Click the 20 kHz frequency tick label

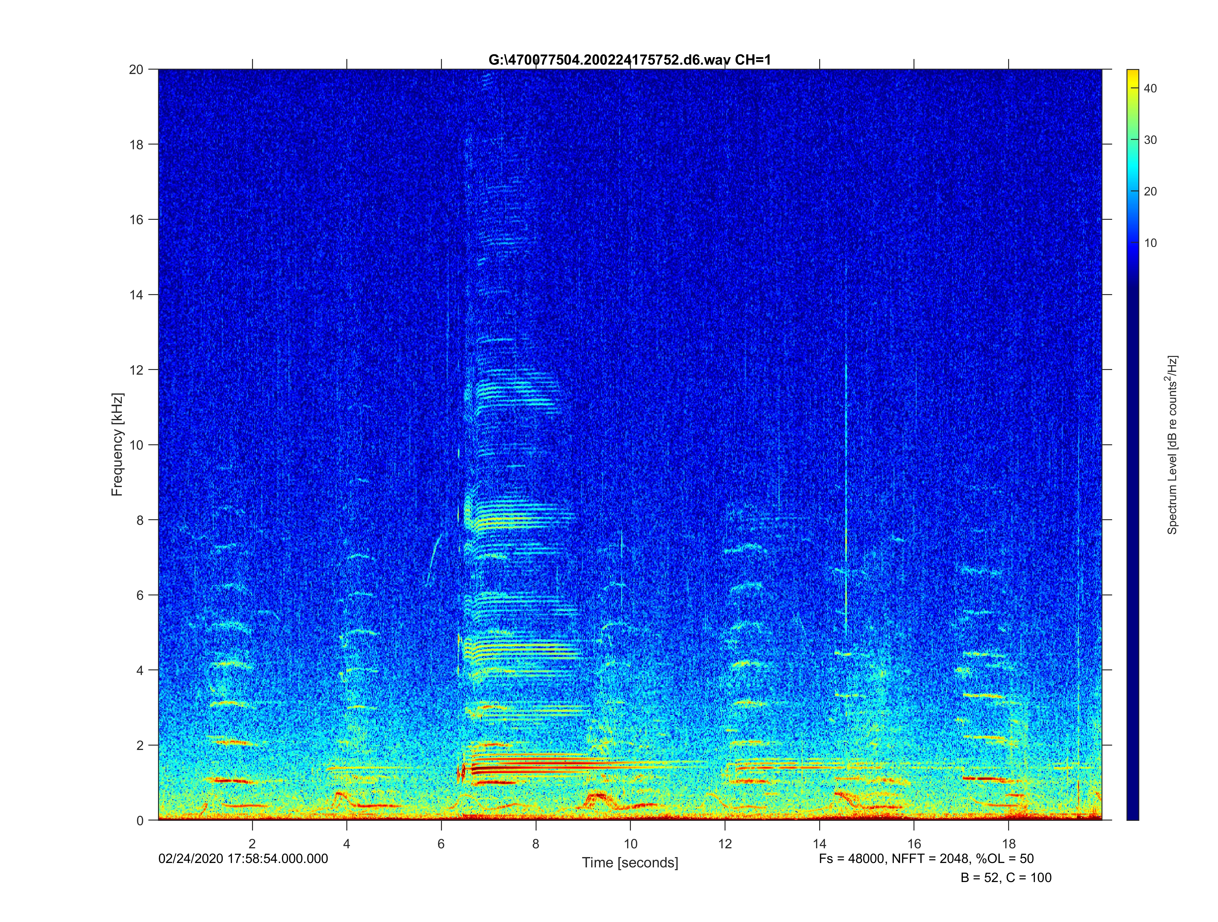click(136, 69)
